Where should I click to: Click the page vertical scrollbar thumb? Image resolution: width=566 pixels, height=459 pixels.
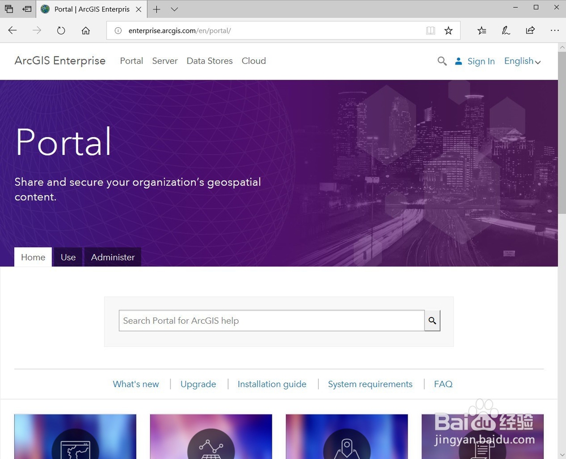click(x=562, y=132)
